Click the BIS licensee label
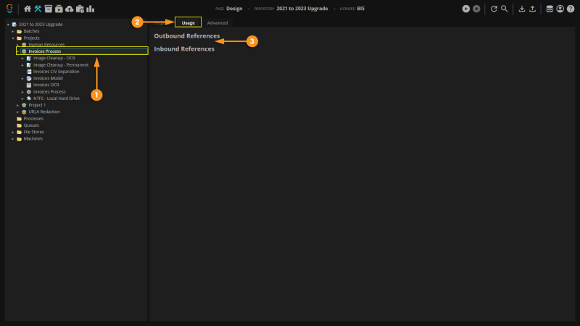The height and width of the screenshot is (326, 580). click(360, 9)
